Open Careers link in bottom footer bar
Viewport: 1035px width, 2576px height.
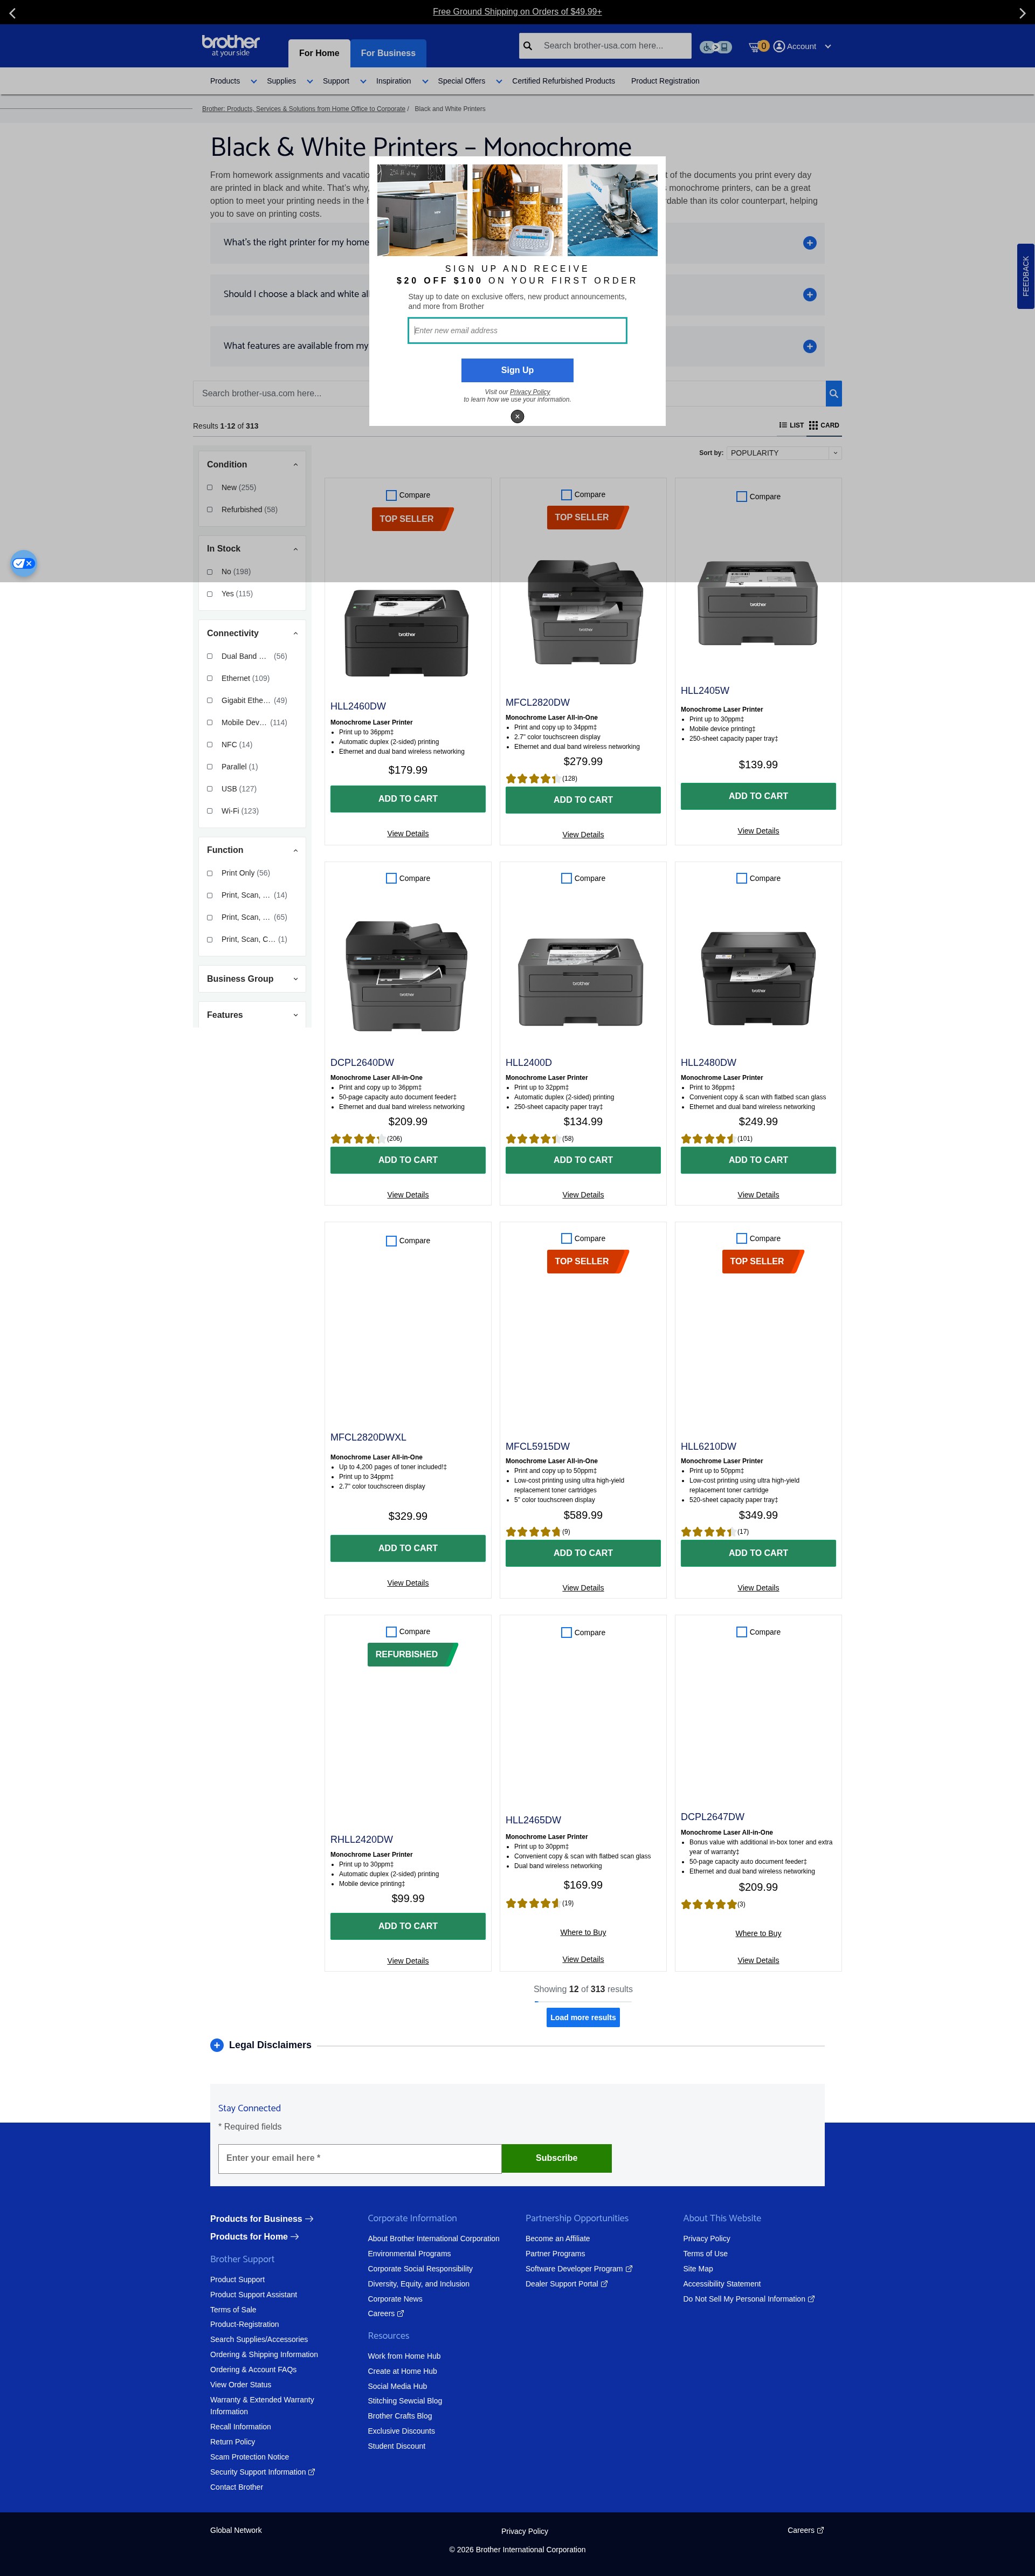[805, 2531]
